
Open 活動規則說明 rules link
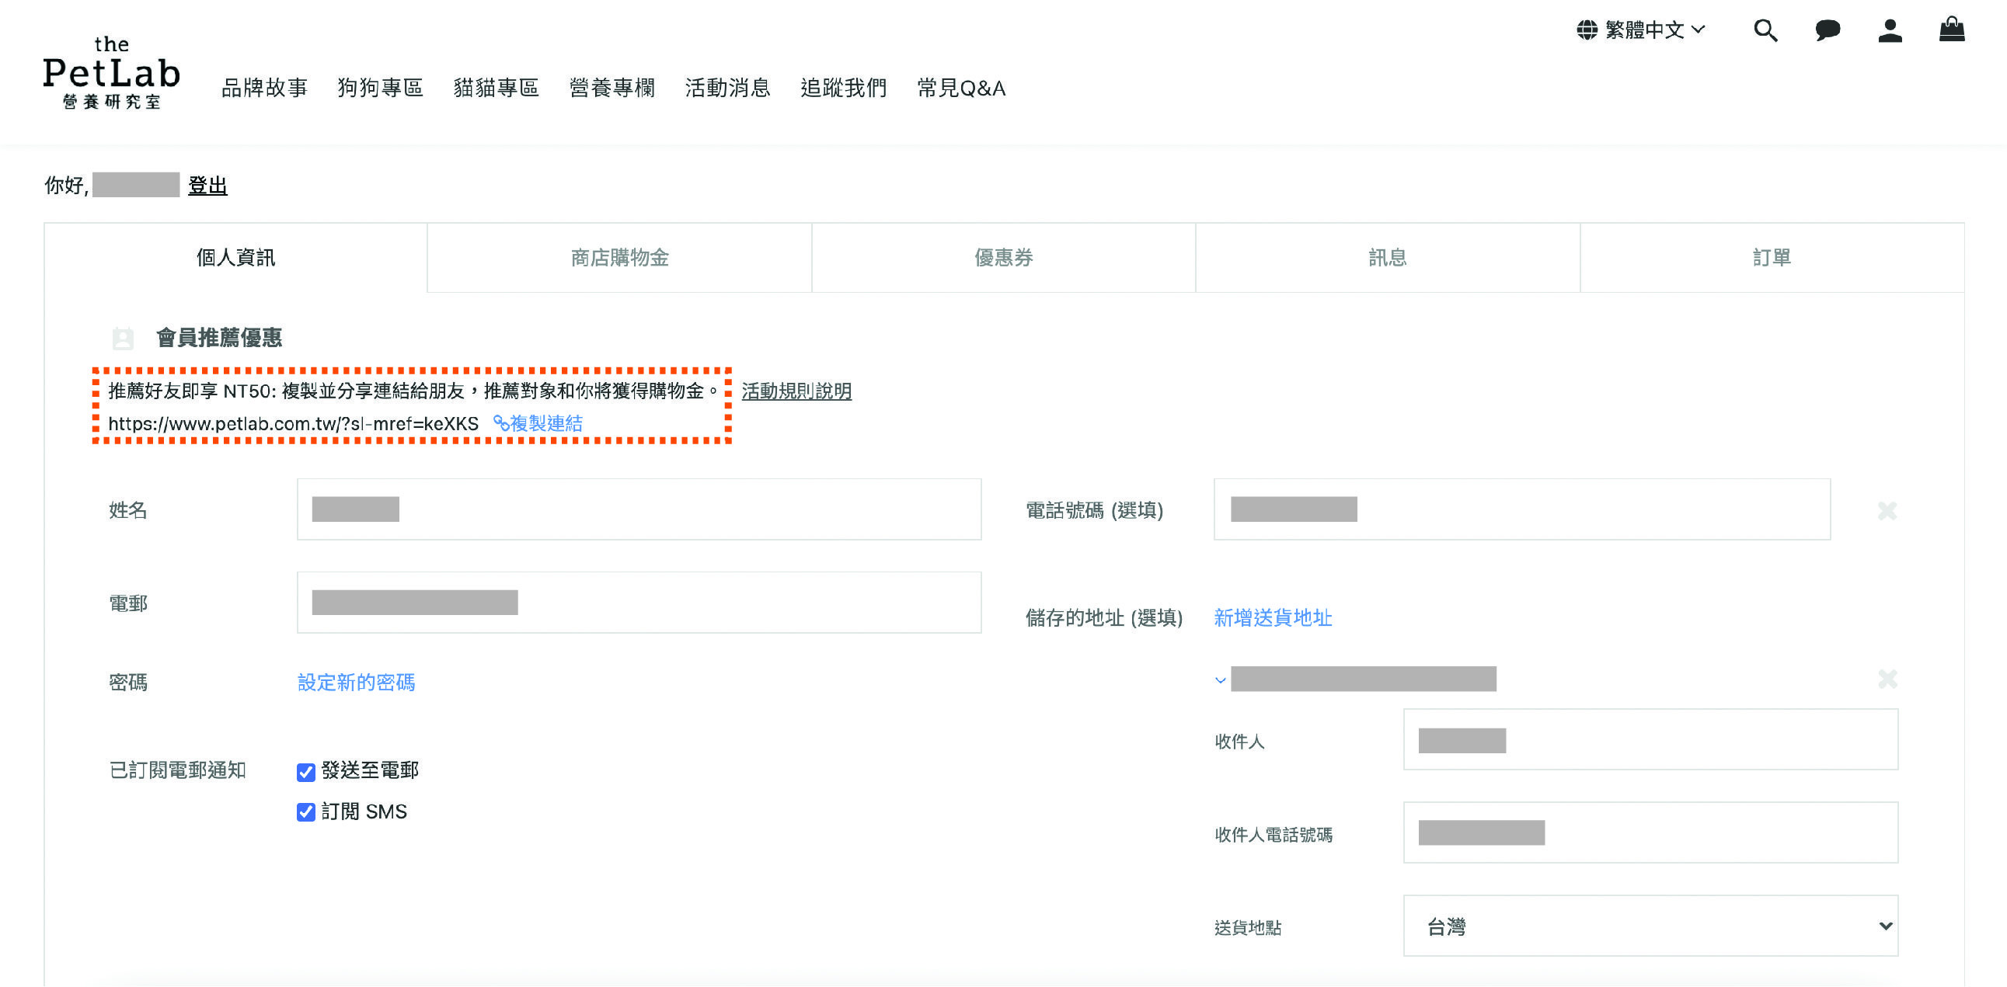pyautogui.click(x=796, y=391)
